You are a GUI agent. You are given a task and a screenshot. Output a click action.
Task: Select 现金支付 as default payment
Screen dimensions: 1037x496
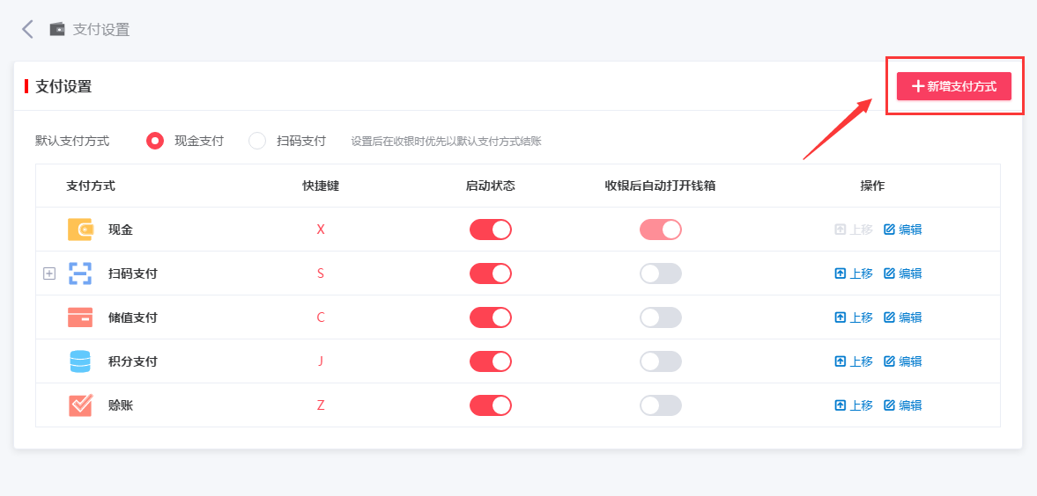tap(155, 141)
